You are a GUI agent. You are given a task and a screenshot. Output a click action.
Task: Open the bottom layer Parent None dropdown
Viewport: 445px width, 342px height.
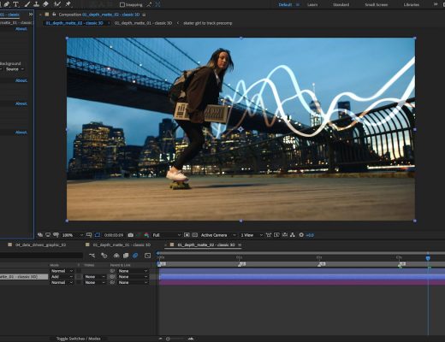tap(133, 282)
